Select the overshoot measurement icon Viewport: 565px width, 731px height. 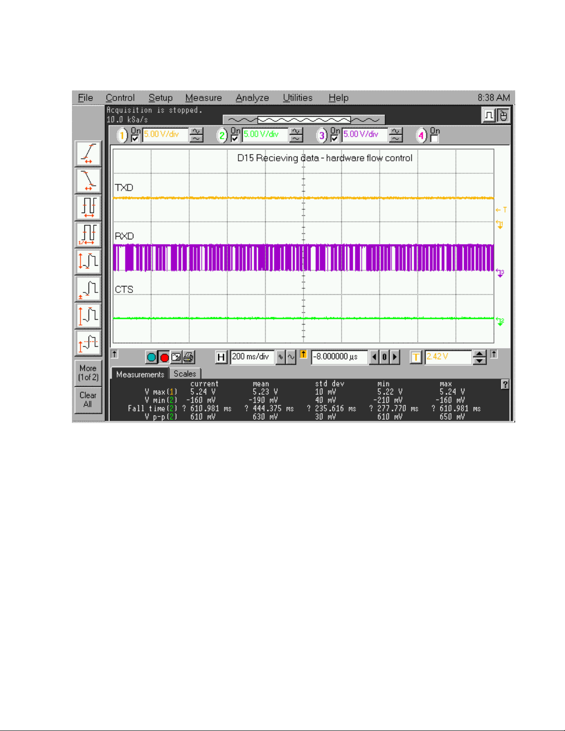pyautogui.click(x=88, y=343)
